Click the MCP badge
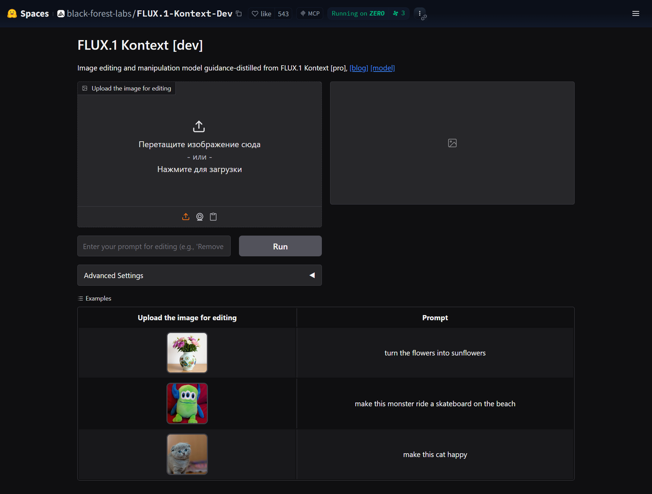Image resolution: width=652 pixels, height=494 pixels. click(x=310, y=14)
